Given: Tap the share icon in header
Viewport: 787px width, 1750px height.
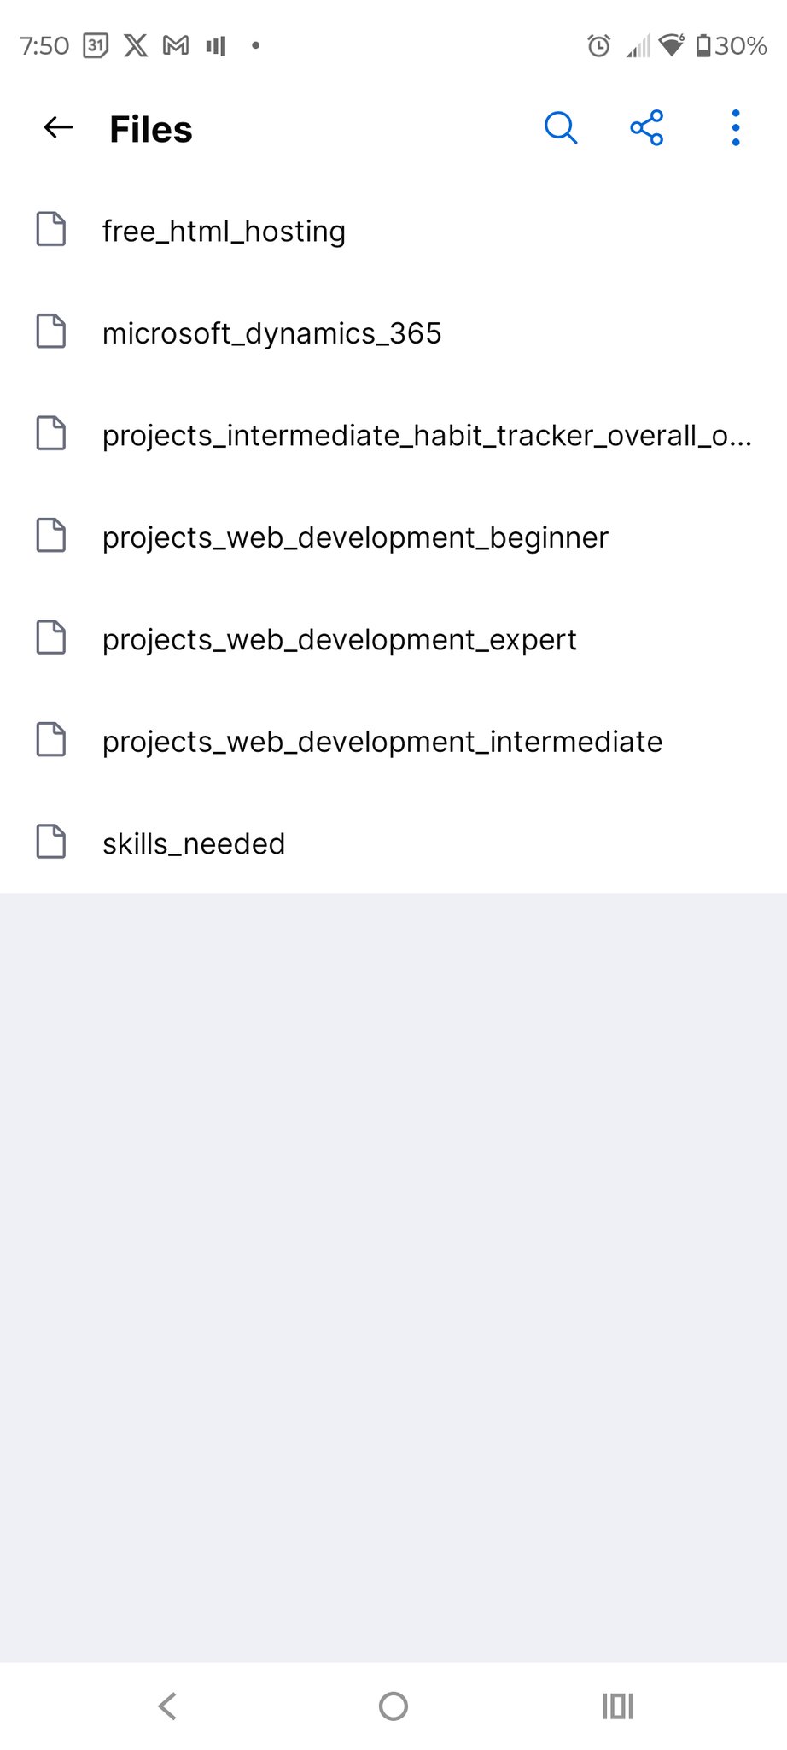Looking at the screenshot, I should tap(647, 128).
